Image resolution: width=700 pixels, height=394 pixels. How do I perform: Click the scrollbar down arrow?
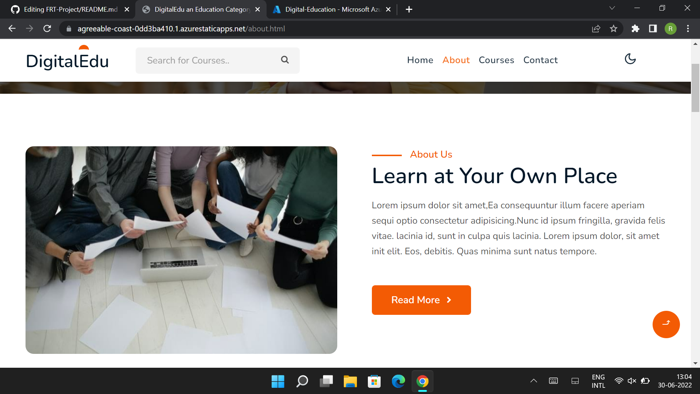(x=695, y=363)
